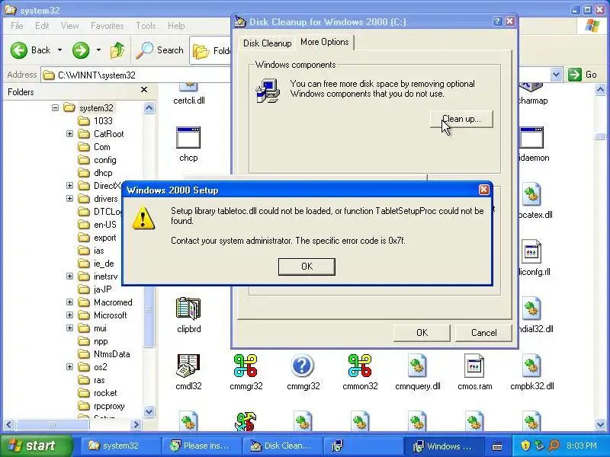Switch to the 'Disk Clean...' taskbar button
This screenshot has height=457, width=610.
pyautogui.click(x=281, y=446)
